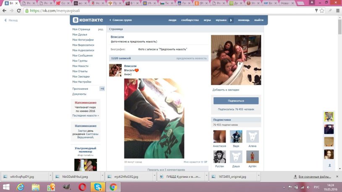342x192 pixels.
Task: Like the post via the heart icon
Action: pyautogui.click(x=202, y=162)
